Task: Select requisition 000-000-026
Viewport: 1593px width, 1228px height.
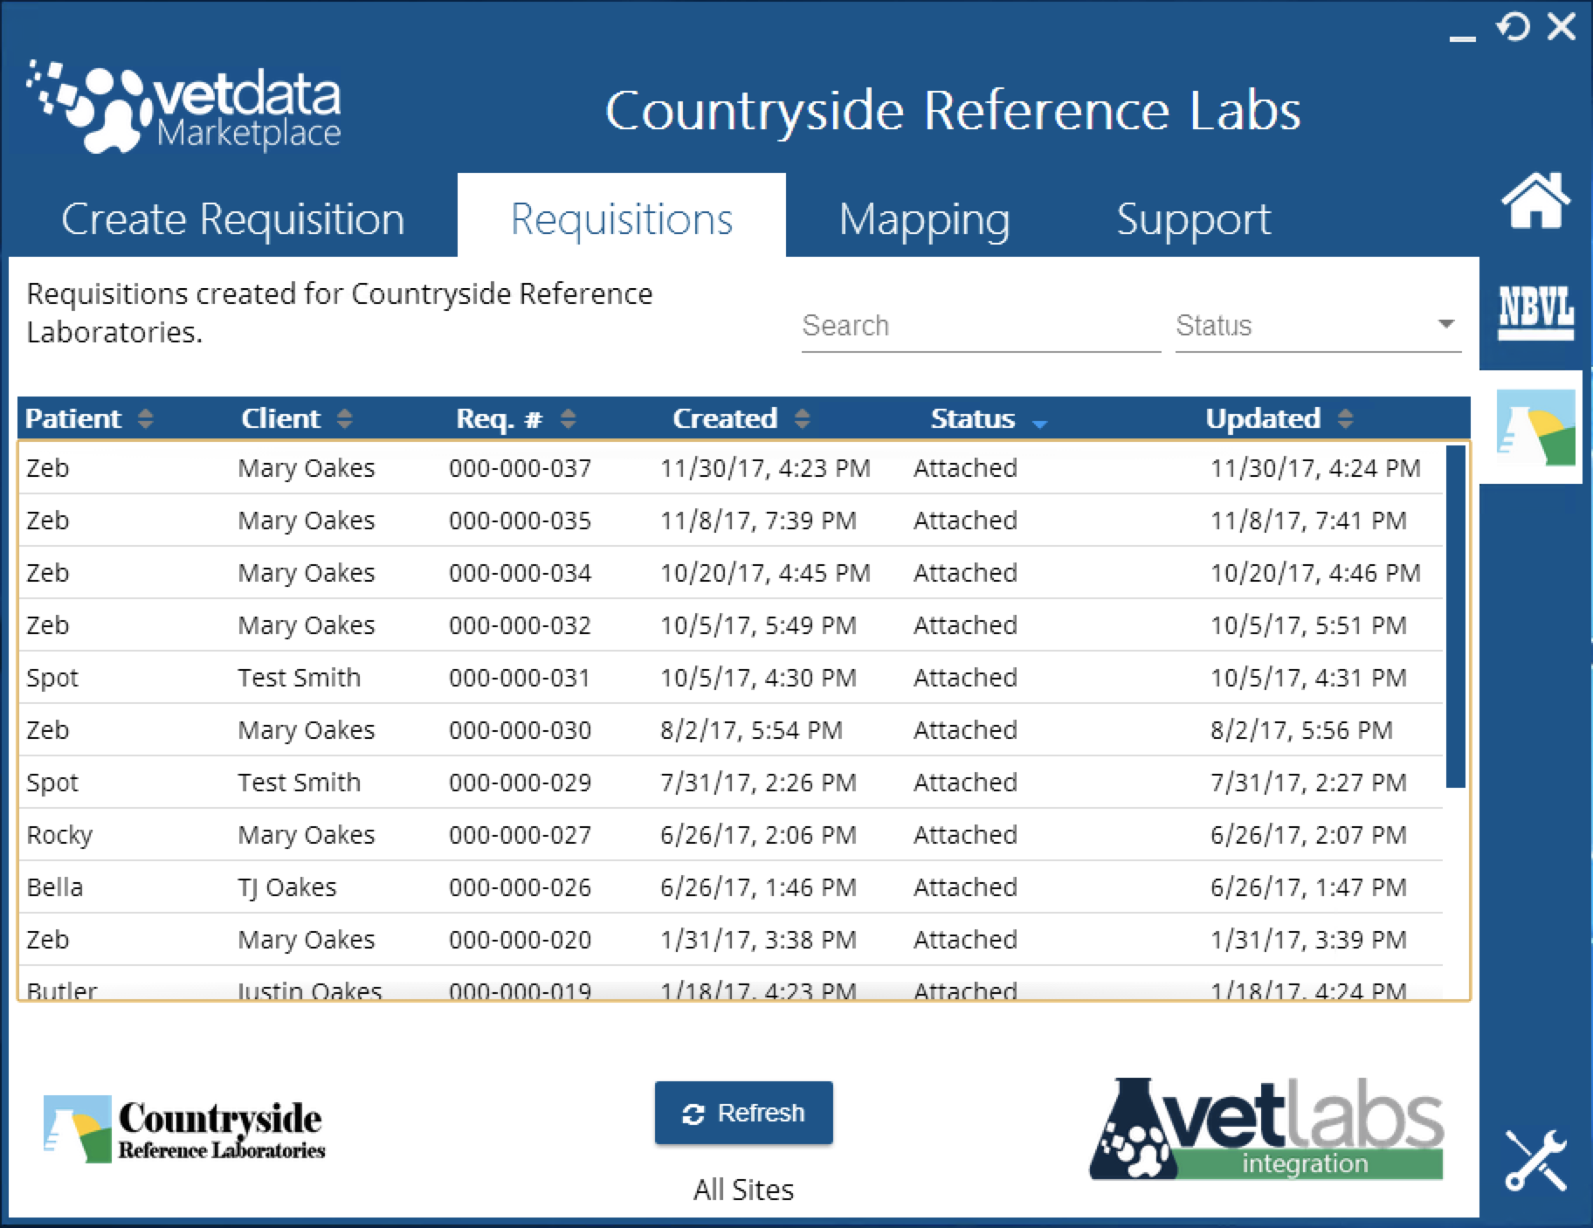Action: (730, 887)
